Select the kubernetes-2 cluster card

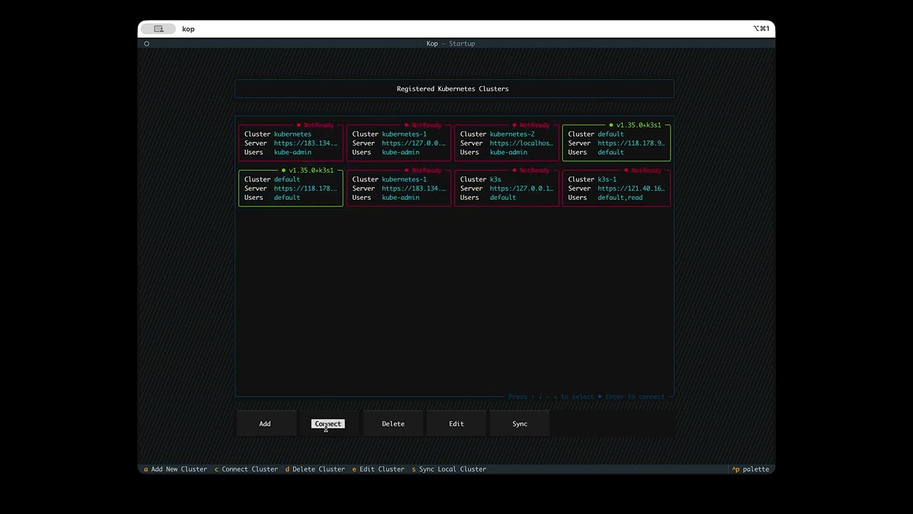pyautogui.click(x=507, y=143)
